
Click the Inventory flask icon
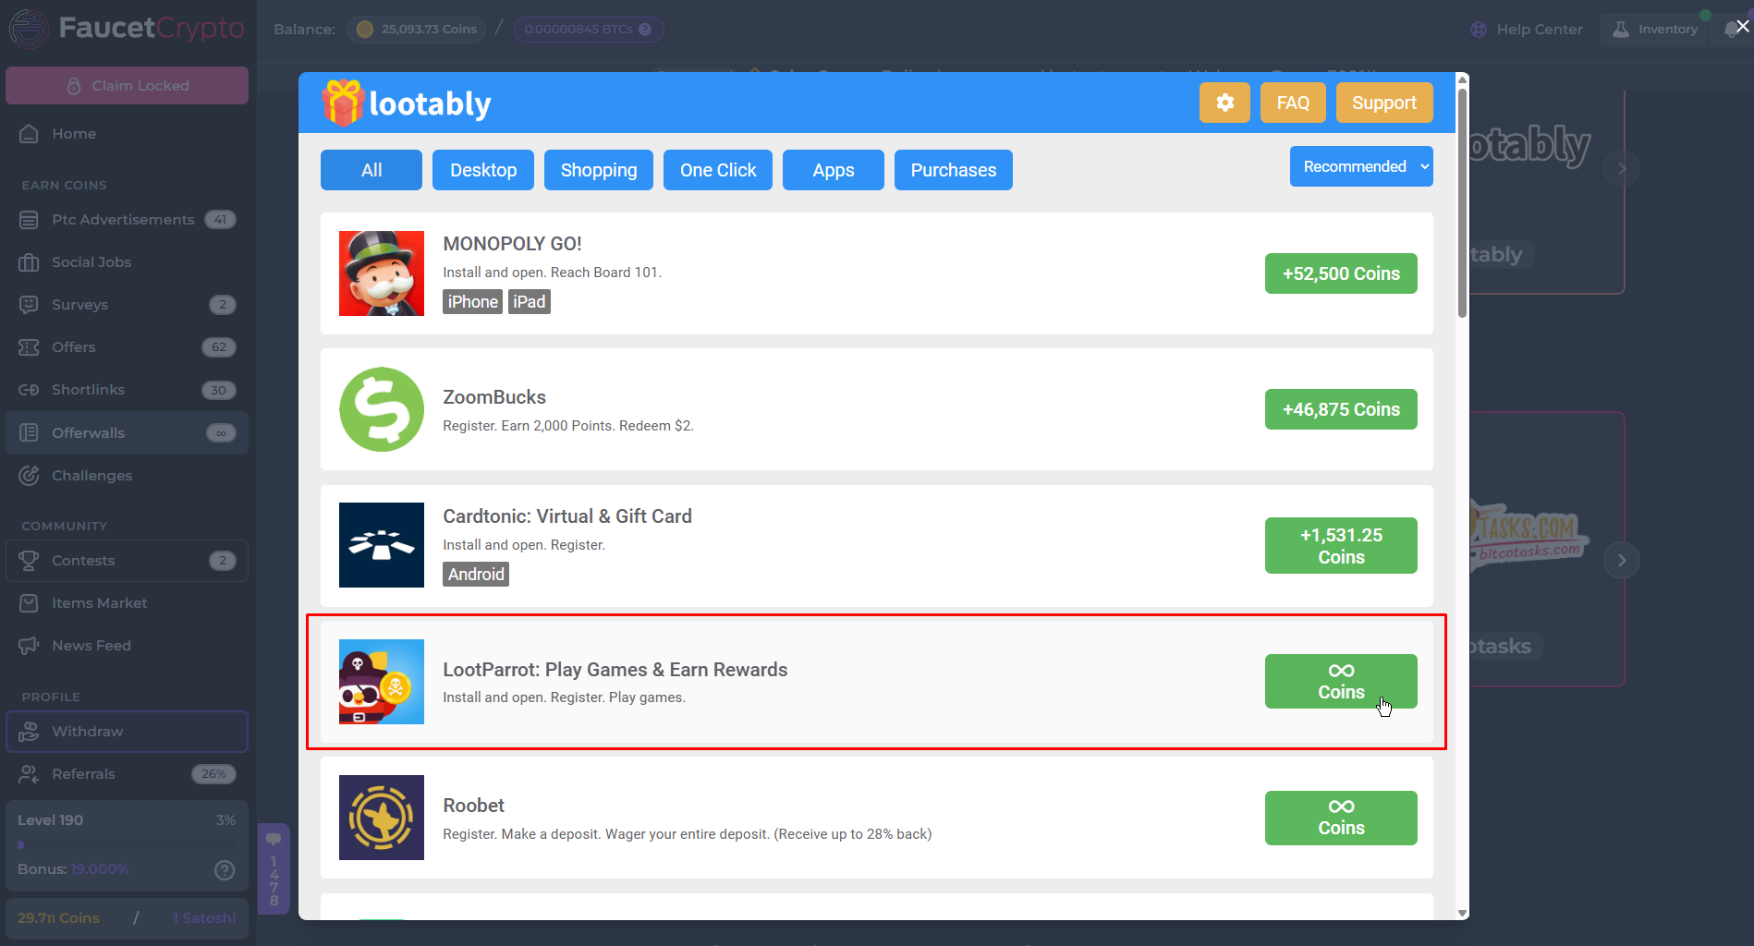coord(1621,29)
